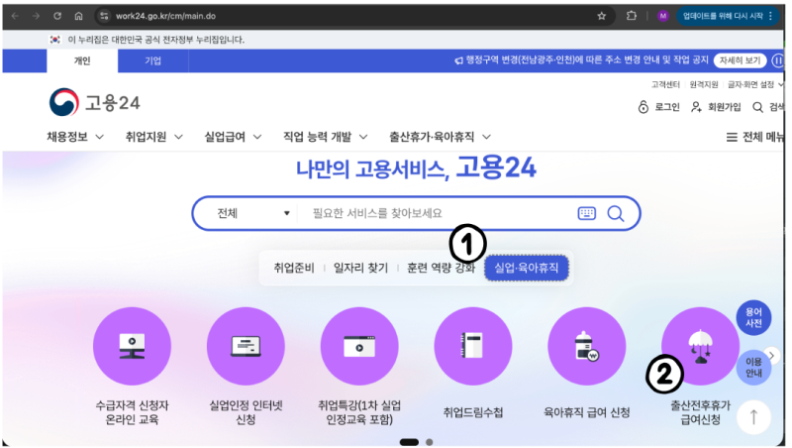Select the 훈련 역량 강화 category tab
The height and width of the screenshot is (448, 792).
[441, 268]
